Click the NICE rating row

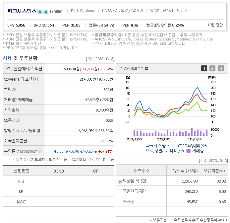[x=58, y=202]
